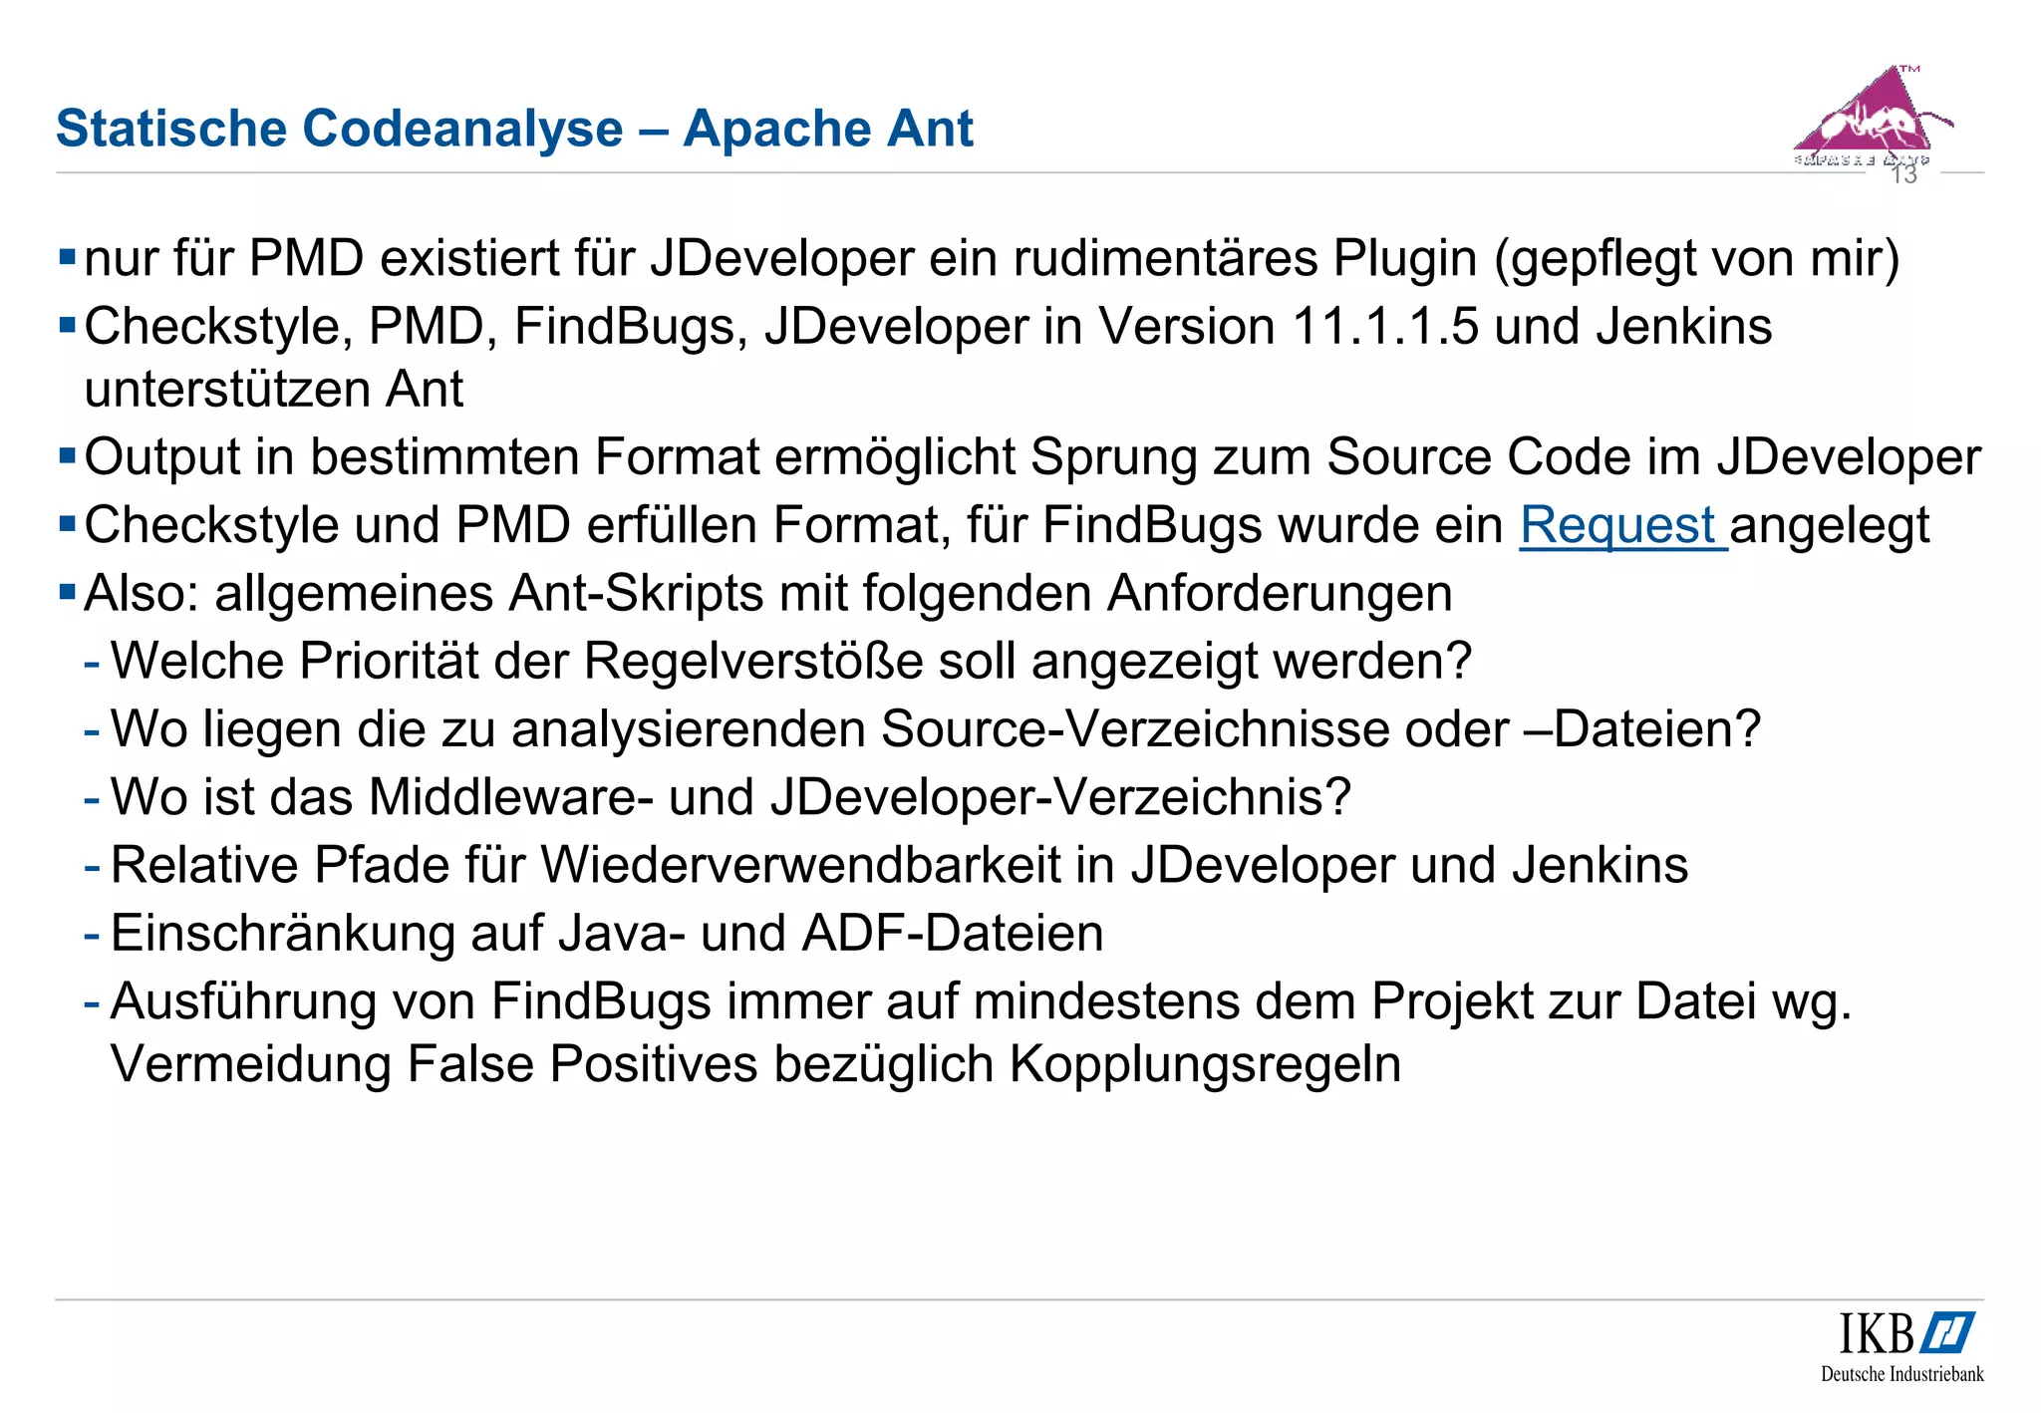Open the Request hyperlink
The width and height of the screenshot is (2041, 1413).
click(x=1621, y=525)
